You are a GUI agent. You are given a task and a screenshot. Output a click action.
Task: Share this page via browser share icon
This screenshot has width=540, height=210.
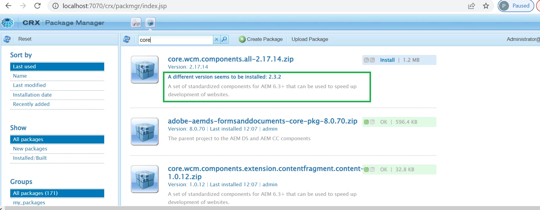pos(472,6)
